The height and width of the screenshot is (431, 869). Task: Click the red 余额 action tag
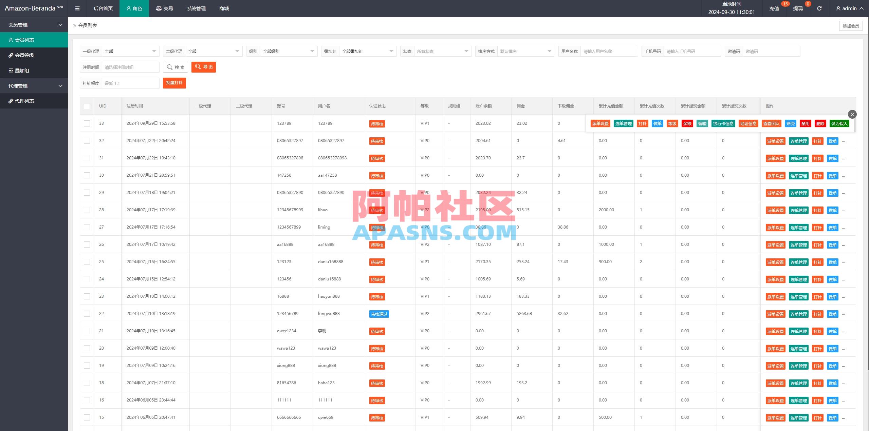pos(687,124)
